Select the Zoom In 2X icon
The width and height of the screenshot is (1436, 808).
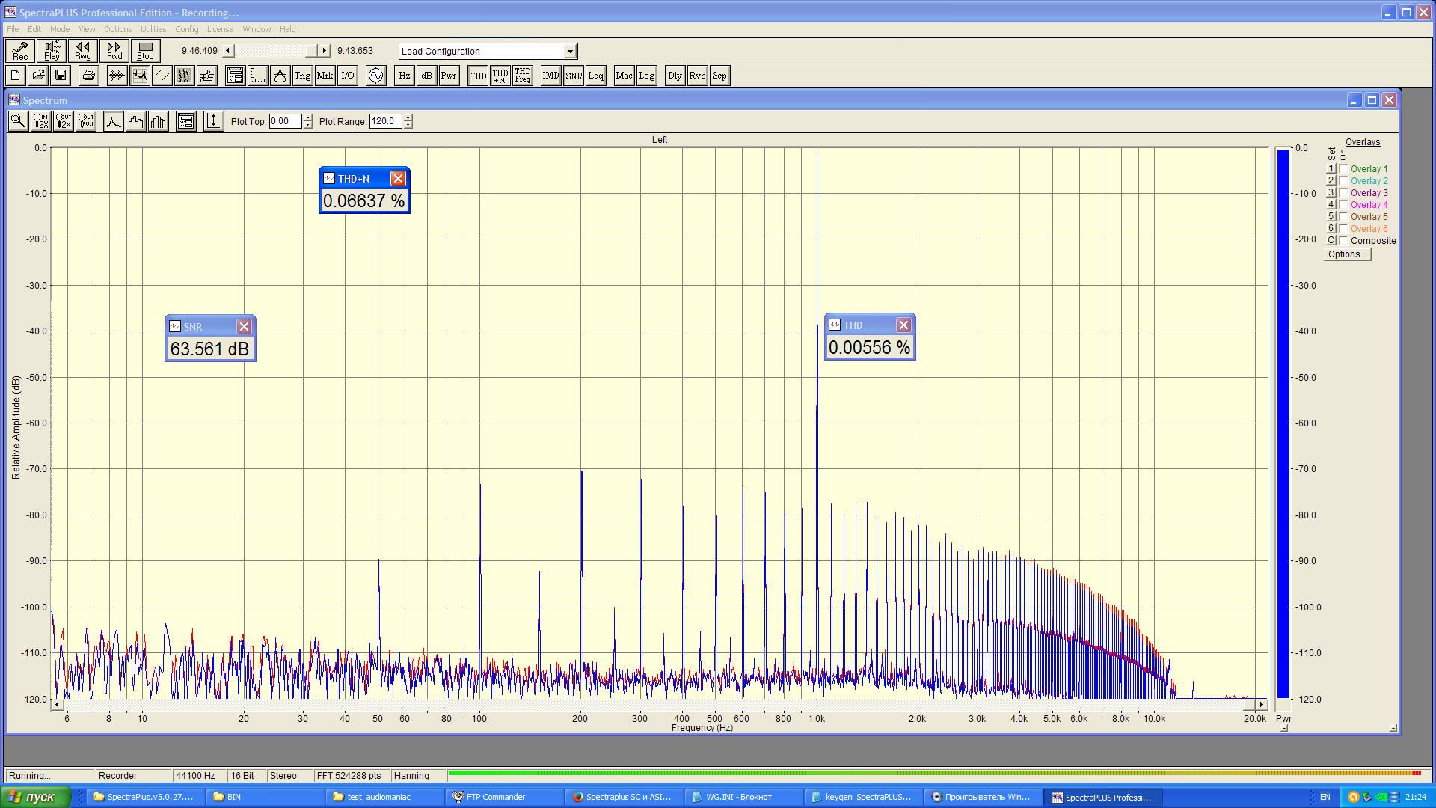tap(41, 121)
